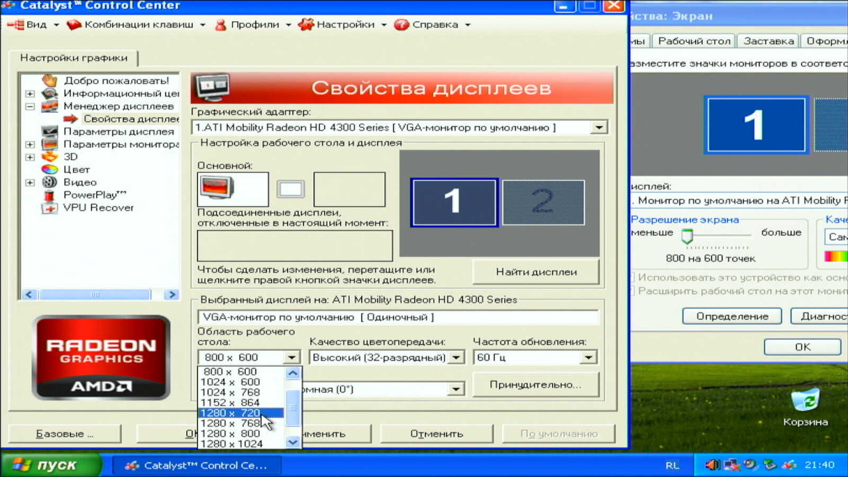The width and height of the screenshot is (848, 477).
Task: Click OK in the Screen properties window
Action: coord(802,347)
